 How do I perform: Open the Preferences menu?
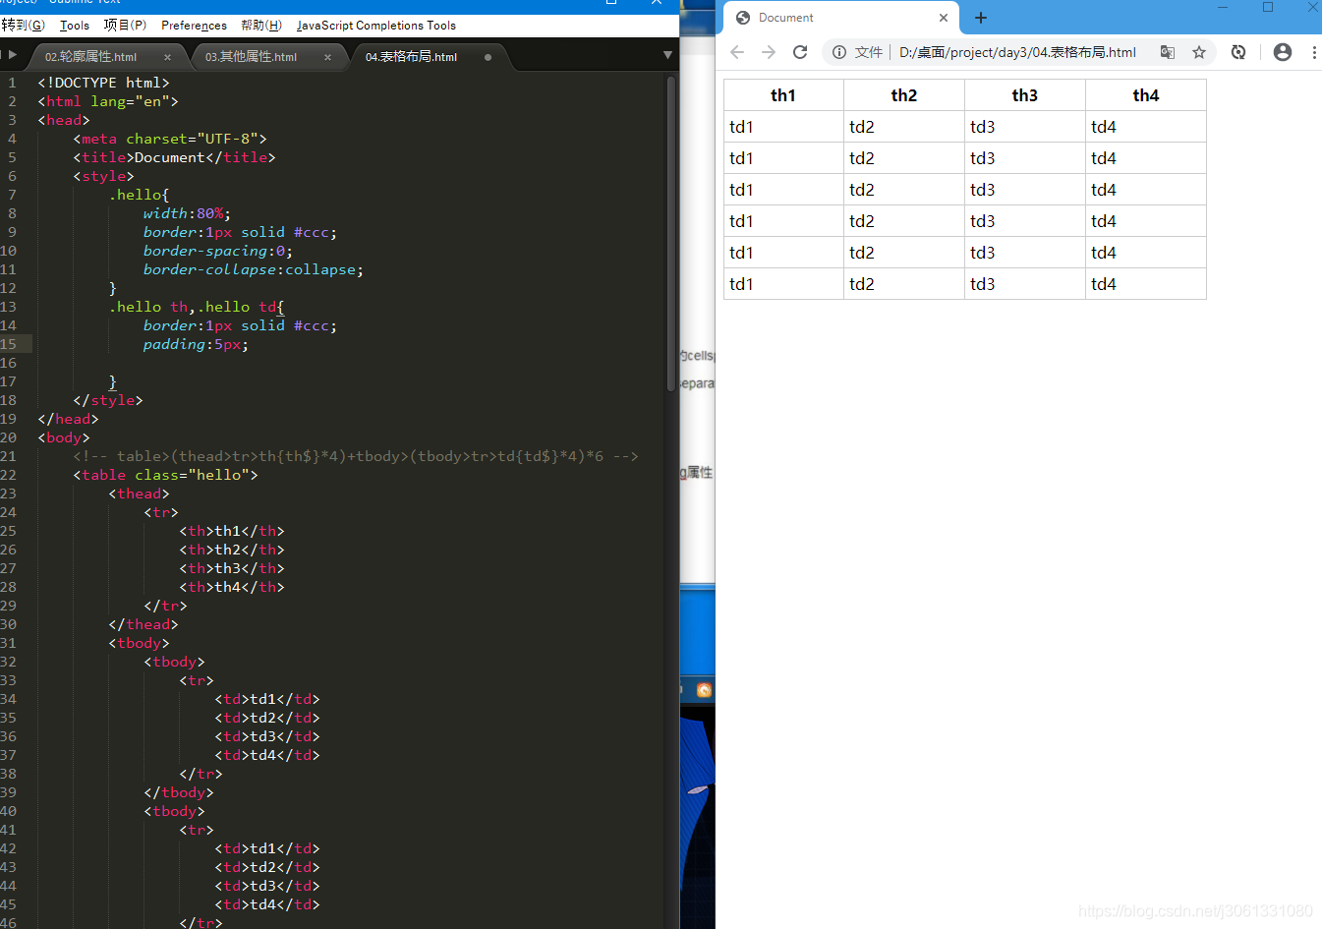pos(194,26)
